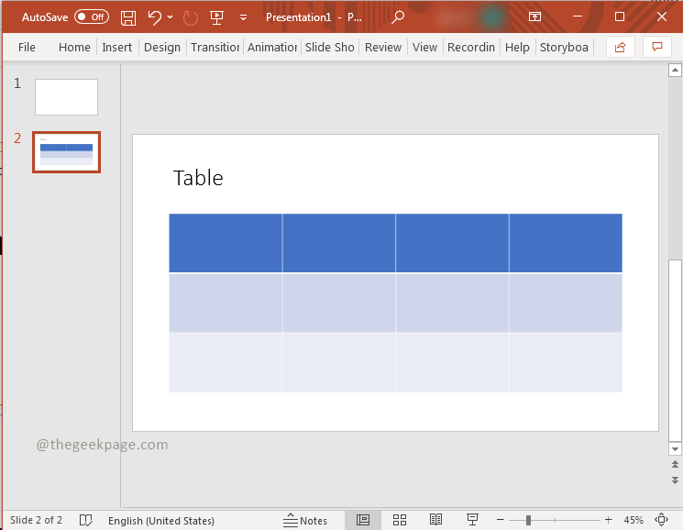Switch to Reading View icon

click(435, 520)
